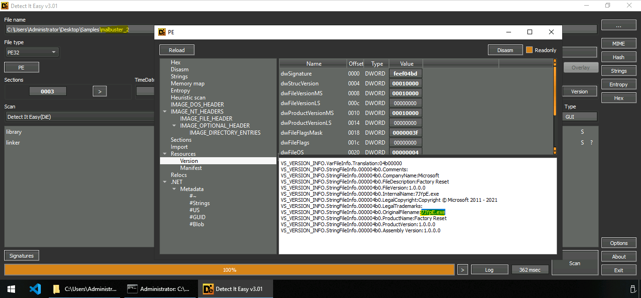The width and height of the screenshot is (641, 298).
Task: Select Manifest under Resources
Action: (191, 168)
